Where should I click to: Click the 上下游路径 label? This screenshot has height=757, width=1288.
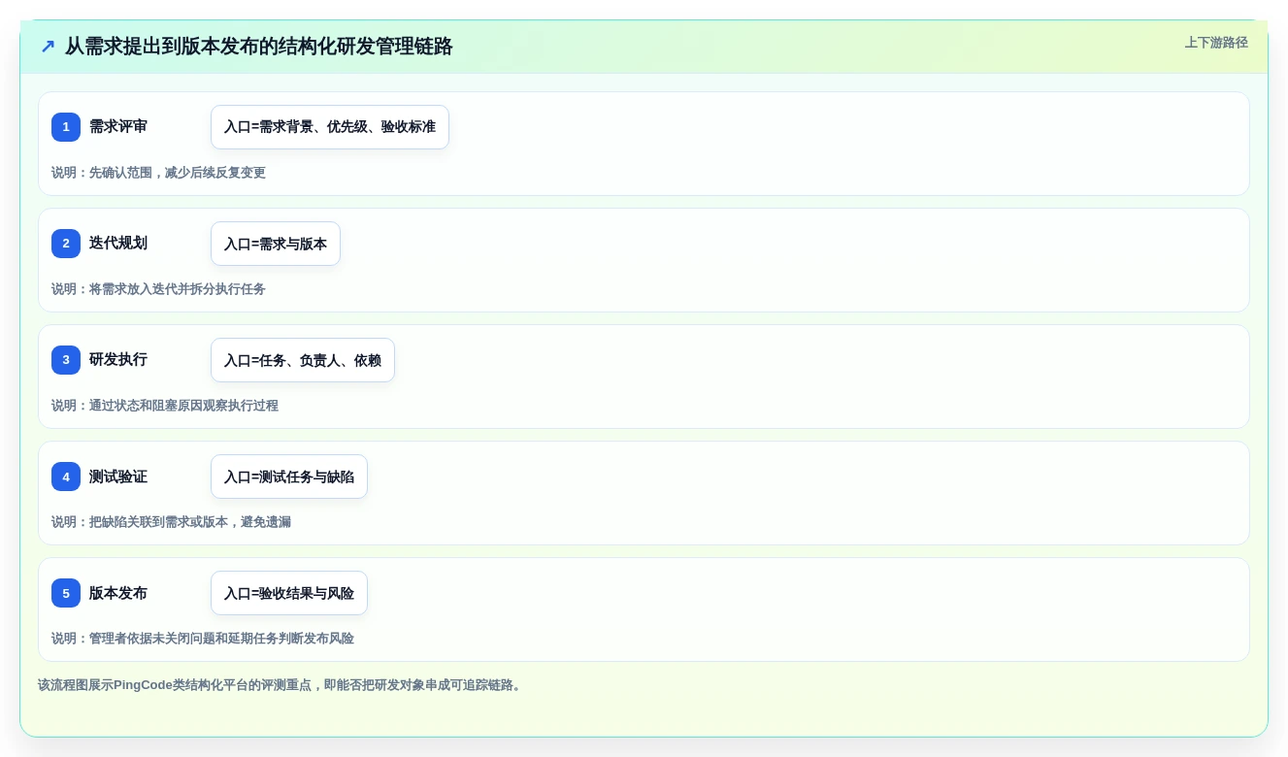[x=1216, y=43]
